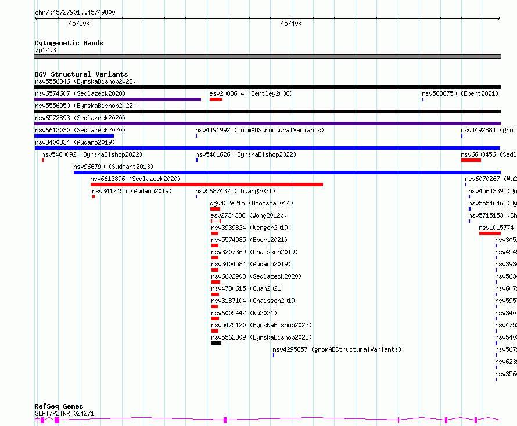Select the red nsv6603456 variant bar
517x426 pixels.
(471, 160)
